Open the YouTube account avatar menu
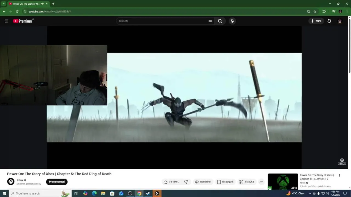 point(340,21)
